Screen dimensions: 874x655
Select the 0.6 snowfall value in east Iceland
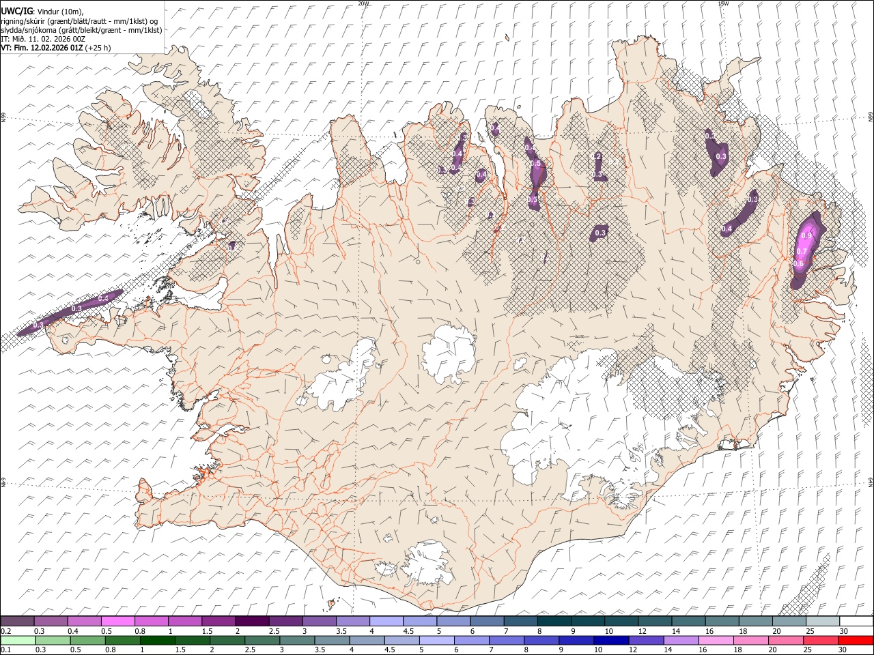click(x=798, y=264)
